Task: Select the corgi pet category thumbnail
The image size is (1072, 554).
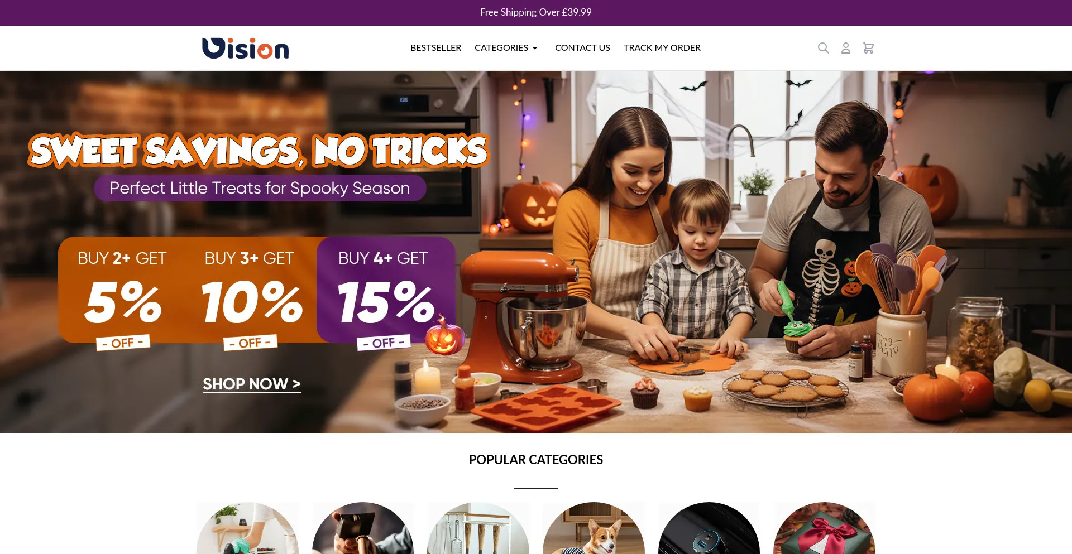Action: (594, 528)
